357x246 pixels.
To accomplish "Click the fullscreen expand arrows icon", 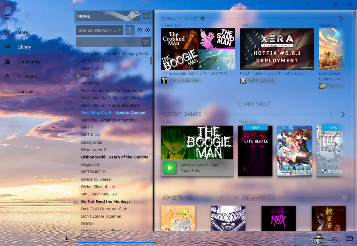I will click(307, 5).
